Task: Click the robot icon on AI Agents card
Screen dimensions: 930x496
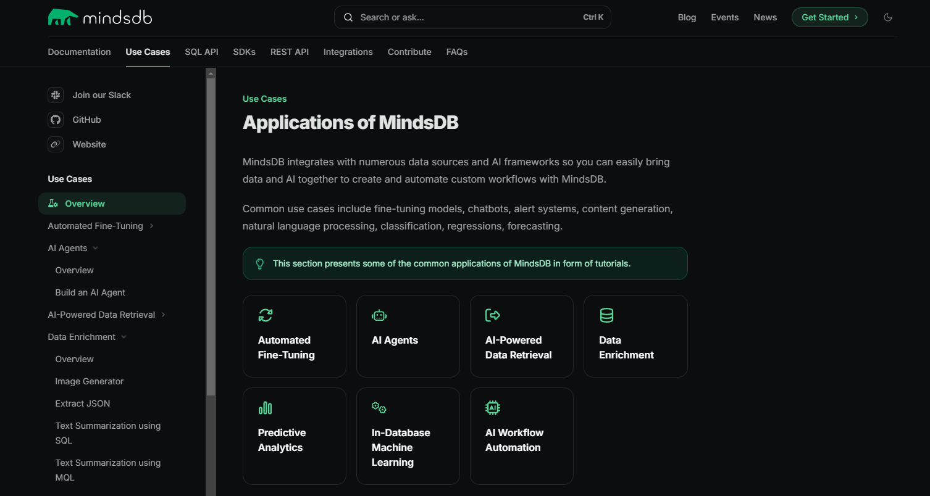Action: pos(379,315)
